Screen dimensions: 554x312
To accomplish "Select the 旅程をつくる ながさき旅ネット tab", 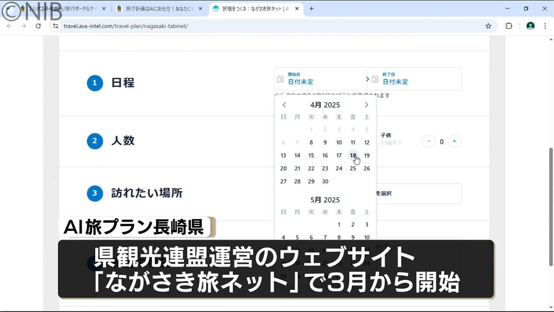I will (256, 9).
